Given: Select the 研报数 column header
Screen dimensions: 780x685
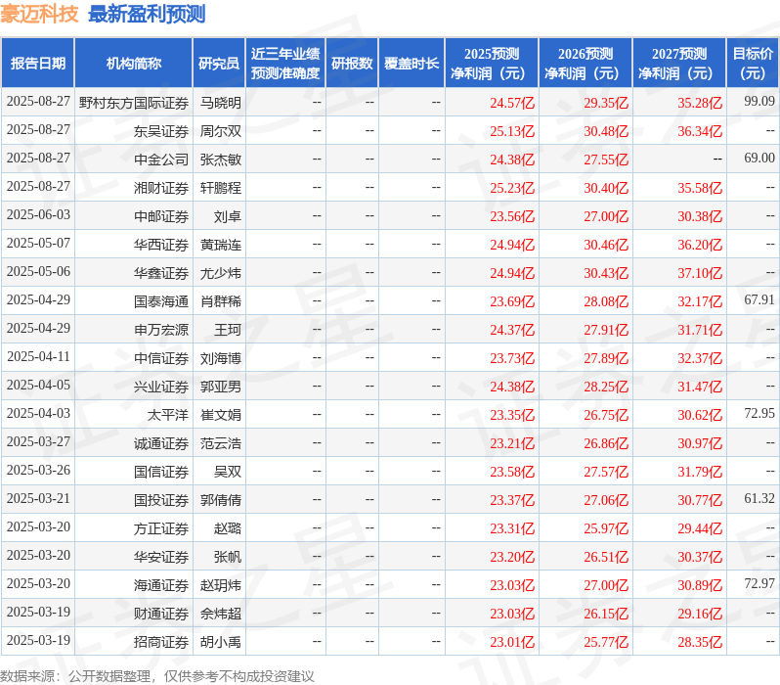Looking at the screenshot, I should 352,64.
